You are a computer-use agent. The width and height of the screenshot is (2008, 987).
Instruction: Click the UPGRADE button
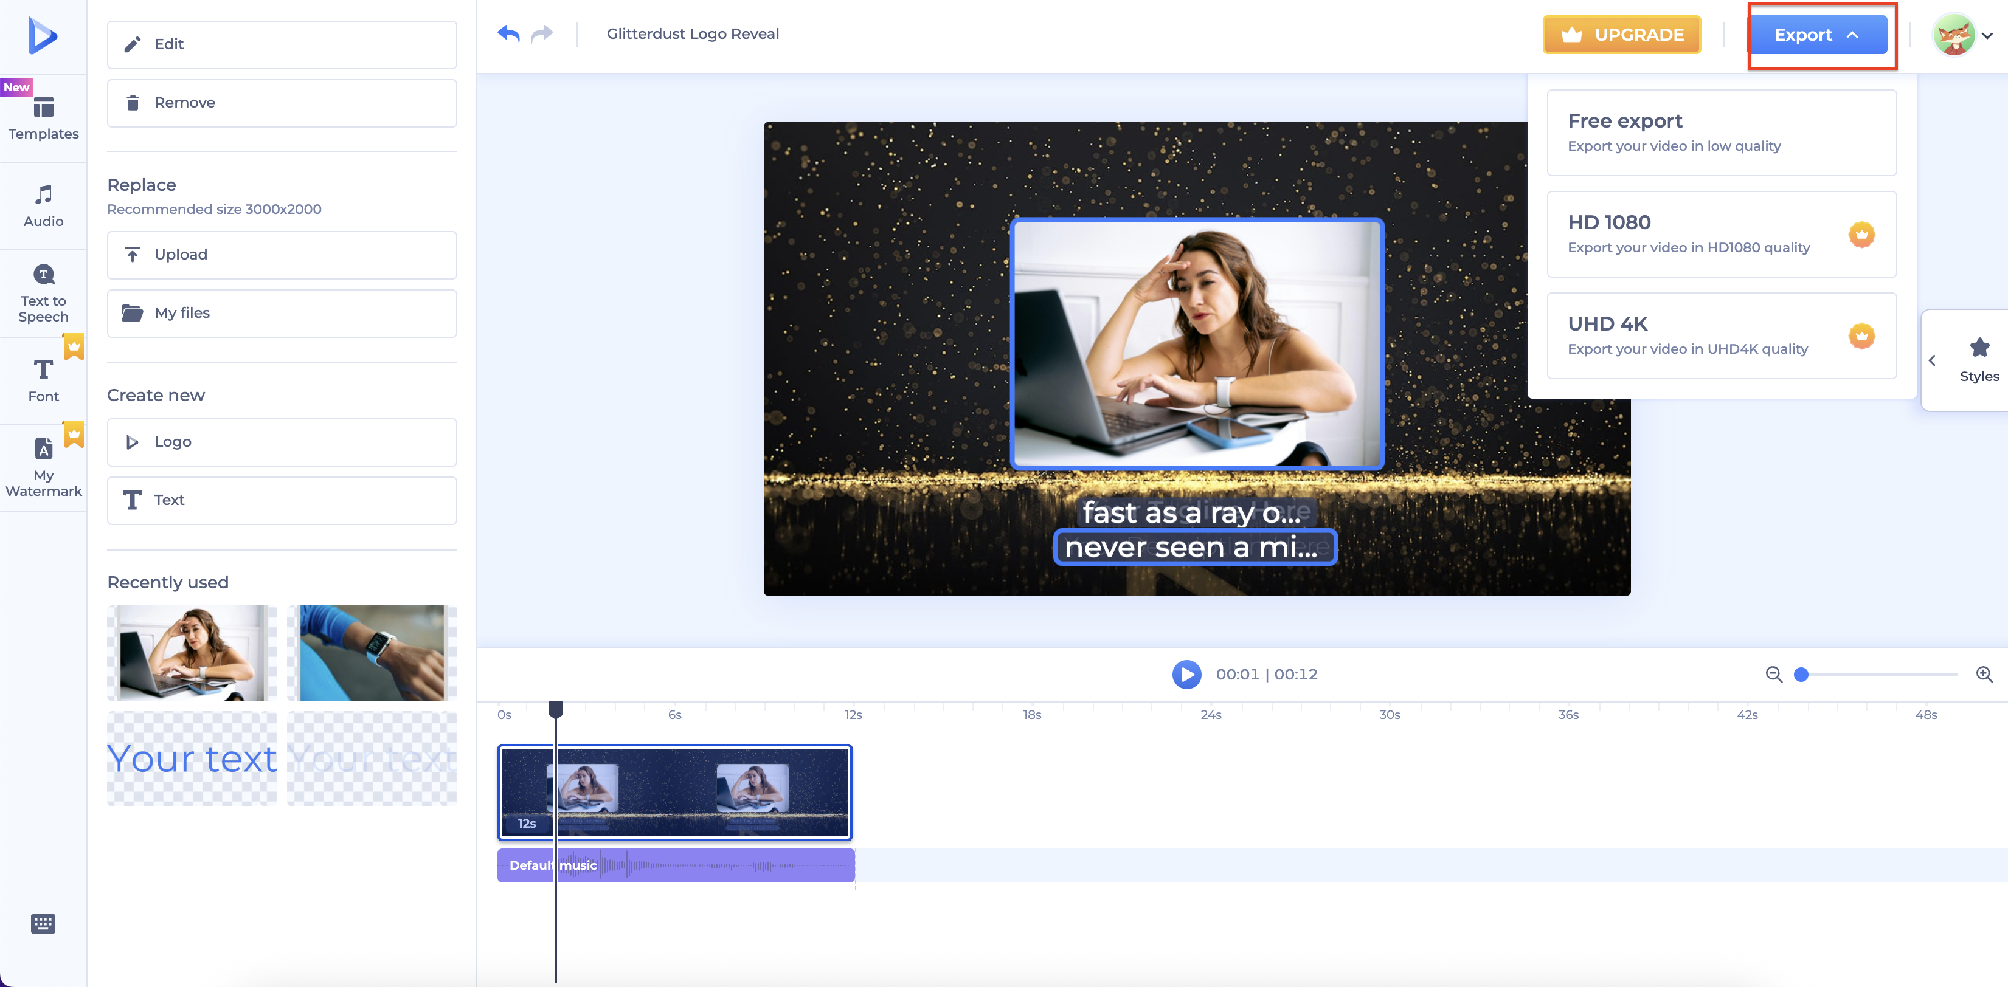pos(1621,34)
